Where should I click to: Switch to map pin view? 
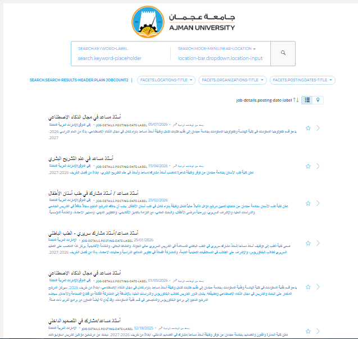click(x=318, y=100)
